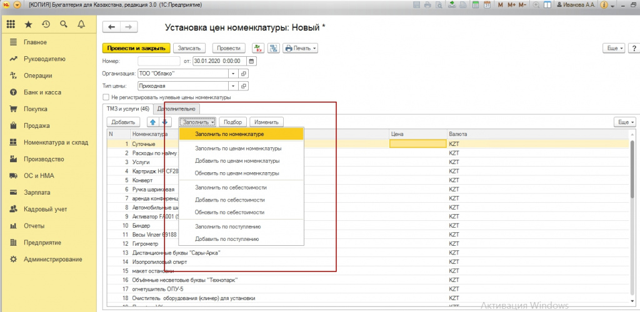640x312 pixels.
Task: Click the Провести button
Action: pos(229,48)
